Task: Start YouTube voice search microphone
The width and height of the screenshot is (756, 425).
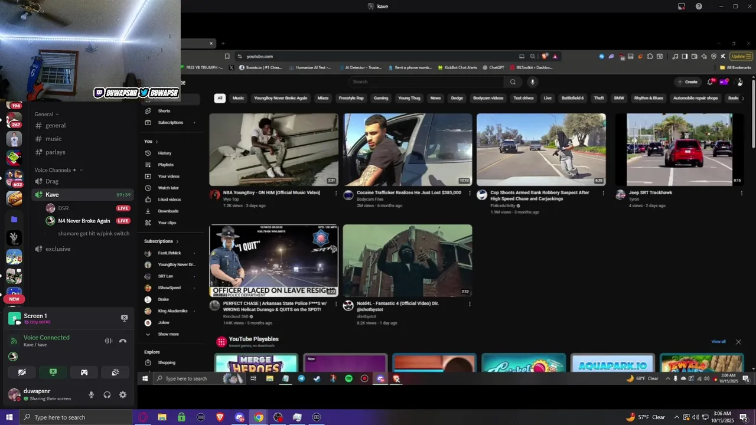Action: [532, 82]
